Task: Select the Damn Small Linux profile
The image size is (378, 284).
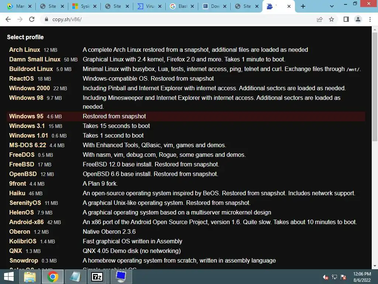Action: pos(35,60)
